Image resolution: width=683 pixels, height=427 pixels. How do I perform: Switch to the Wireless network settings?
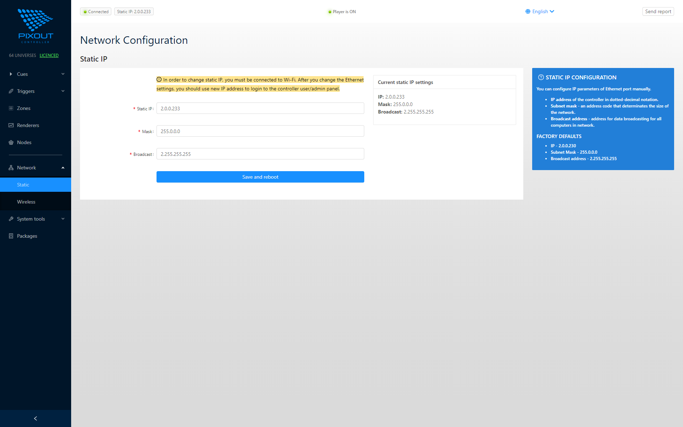26,202
